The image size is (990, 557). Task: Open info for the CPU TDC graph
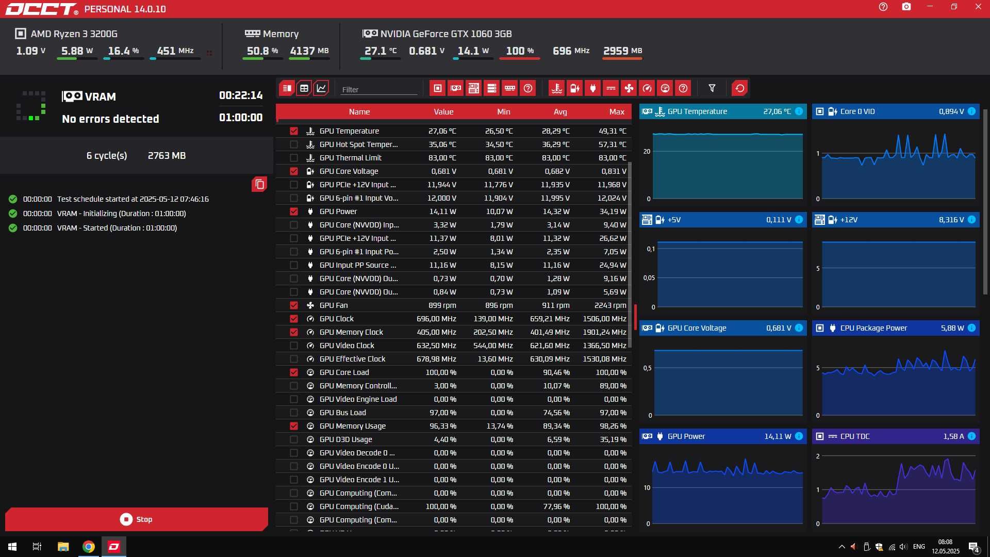click(x=971, y=436)
